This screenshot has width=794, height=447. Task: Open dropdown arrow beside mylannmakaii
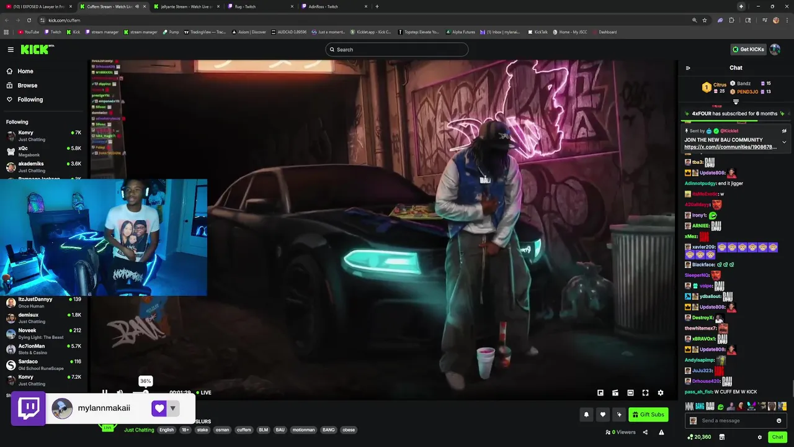pyautogui.click(x=173, y=409)
